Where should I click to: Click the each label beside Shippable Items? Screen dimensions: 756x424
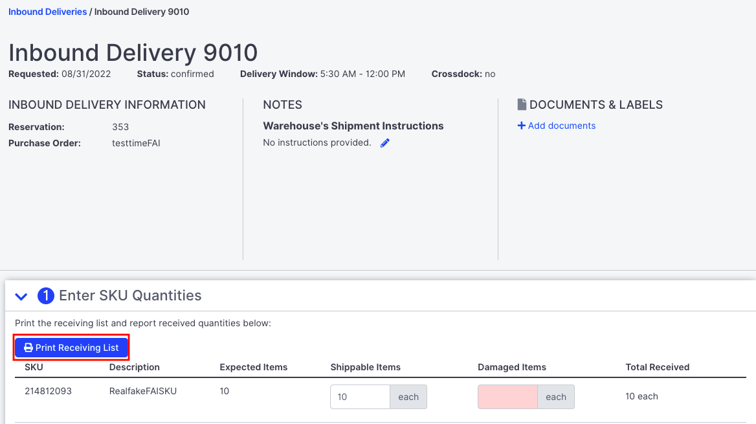[x=408, y=396]
